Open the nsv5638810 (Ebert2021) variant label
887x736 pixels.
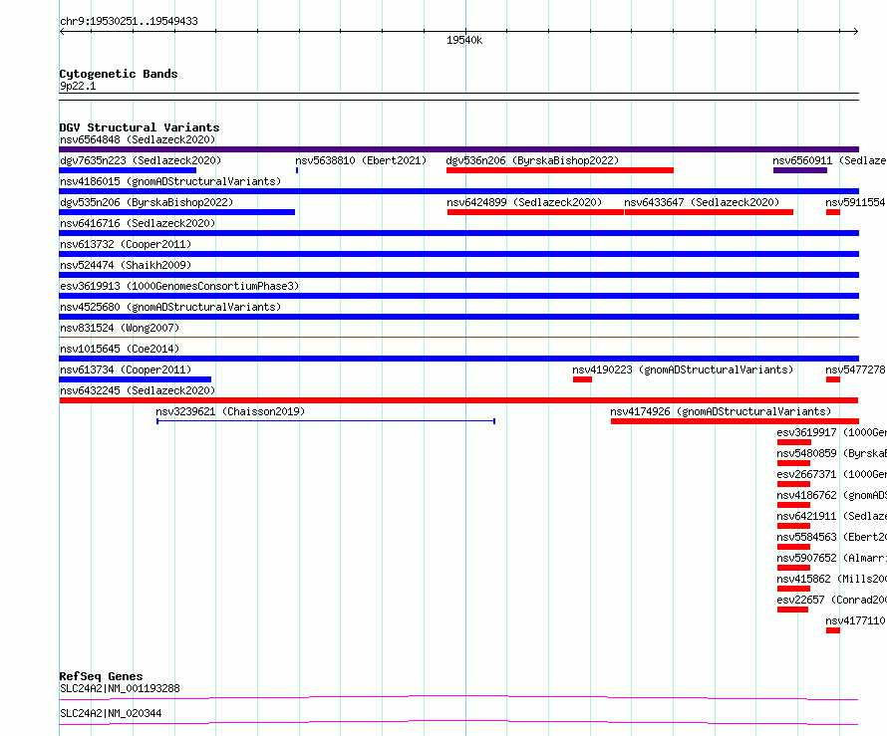pyautogui.click(x=361, y=160)
